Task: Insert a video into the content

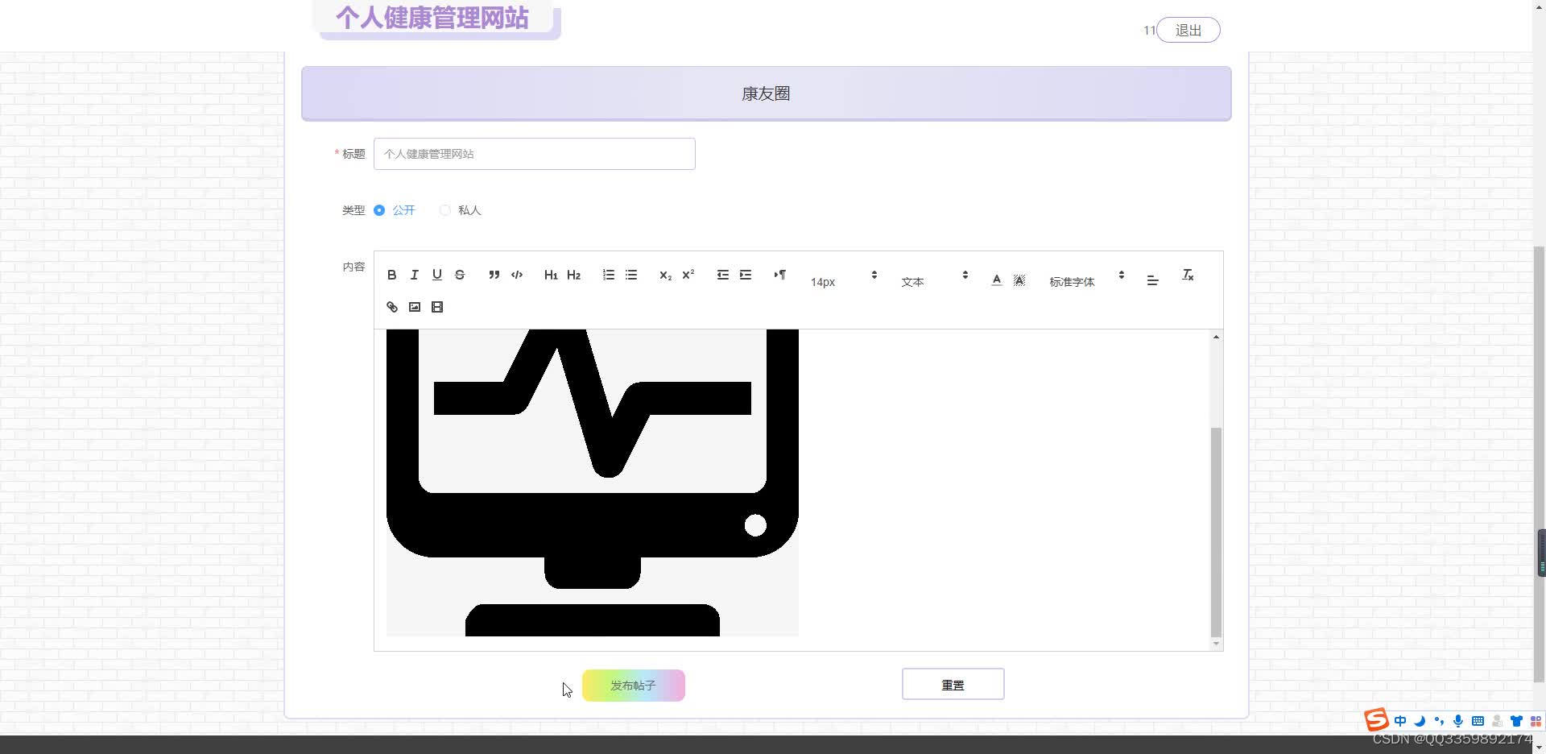Action: tap(437, 307)
